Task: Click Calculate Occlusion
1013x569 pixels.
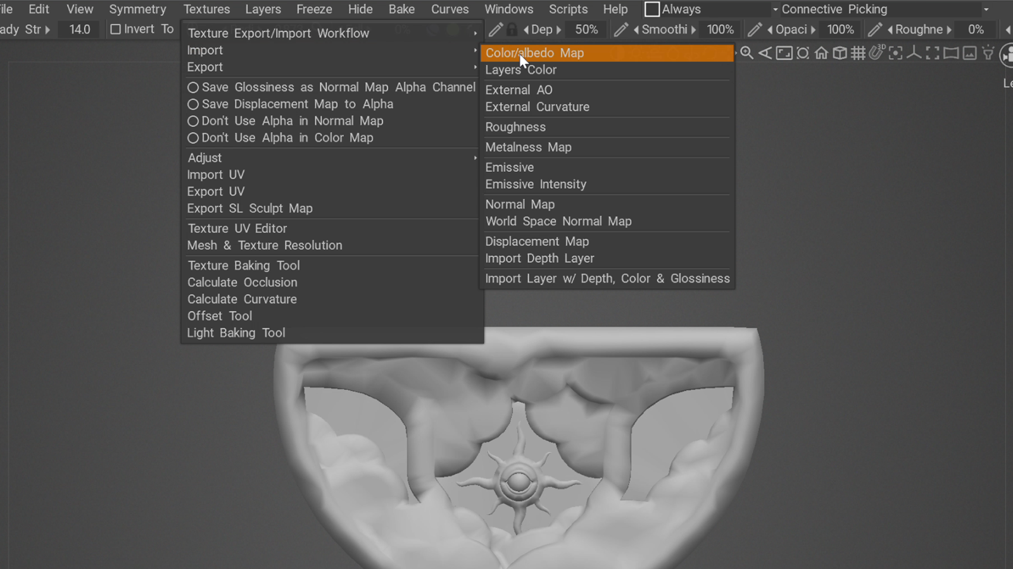Action: [242, 283]
